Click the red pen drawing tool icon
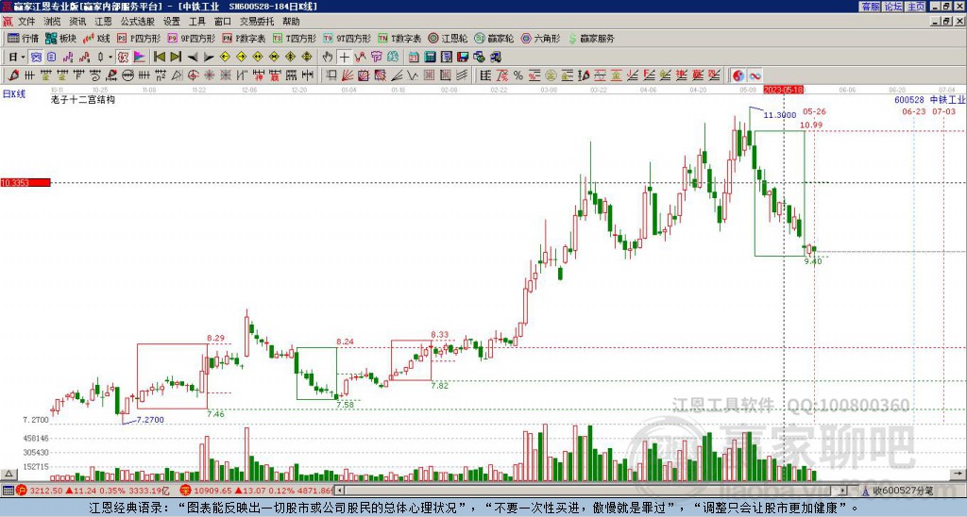The width and height of the screenshot is (967, 517). (13, 75)
